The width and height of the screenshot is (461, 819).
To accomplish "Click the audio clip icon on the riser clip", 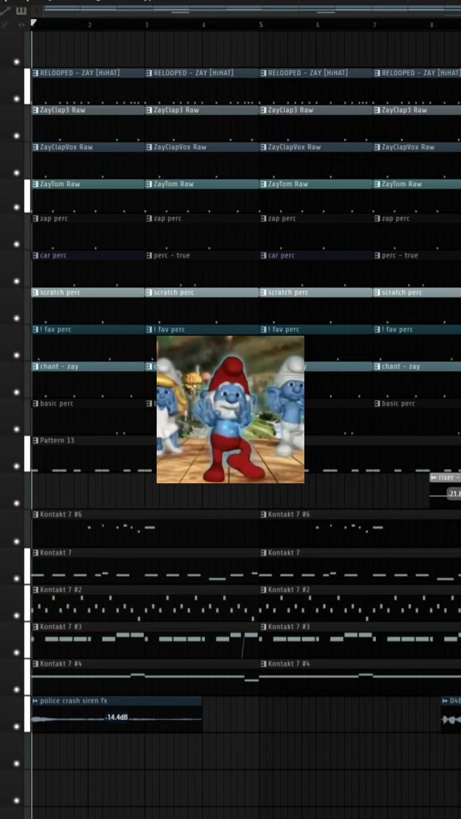I will [x=434, y=478].
